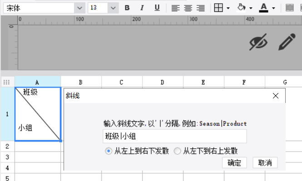Select column C header
Viewport: 302px width, 181px height.
pyautogui.click(x=122, y=82)
